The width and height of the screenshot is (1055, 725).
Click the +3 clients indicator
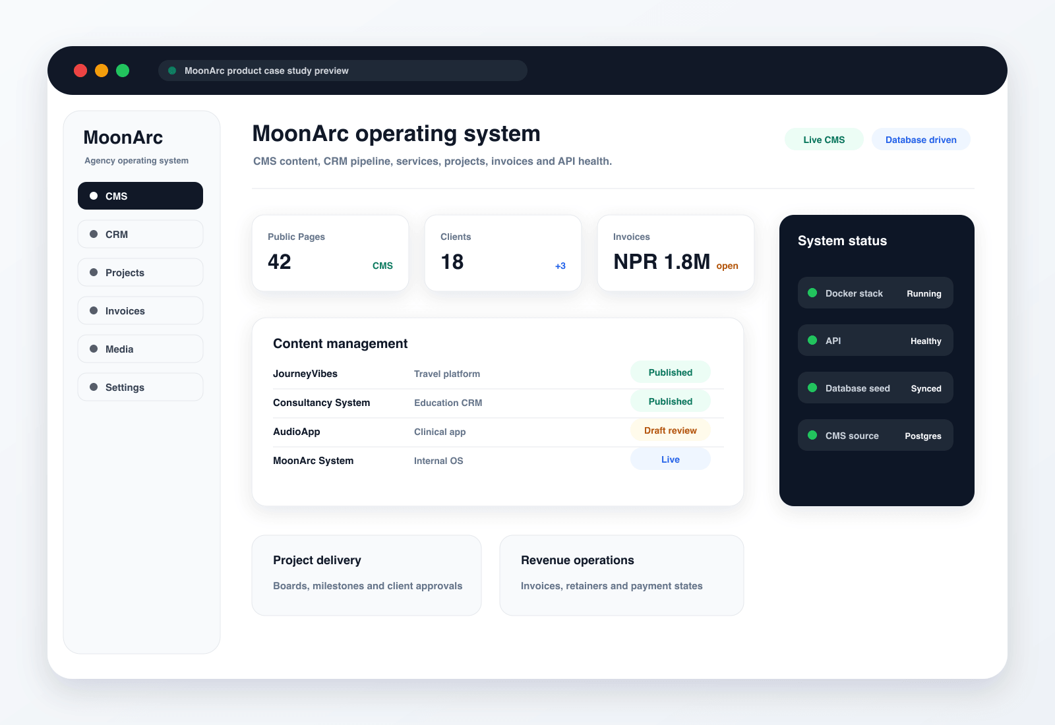[x=560, y=266]
